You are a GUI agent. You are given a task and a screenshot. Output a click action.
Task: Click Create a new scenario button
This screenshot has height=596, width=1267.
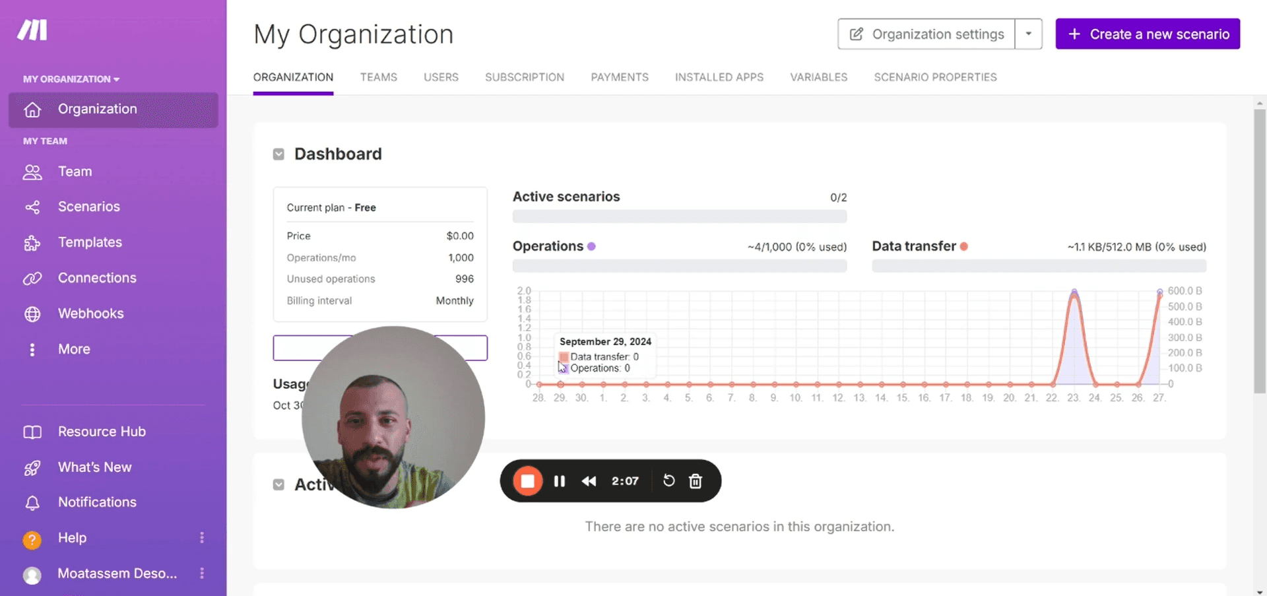coord(1148,34)
